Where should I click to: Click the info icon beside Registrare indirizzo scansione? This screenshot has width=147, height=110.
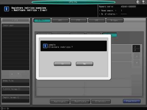tap(7, 9)
